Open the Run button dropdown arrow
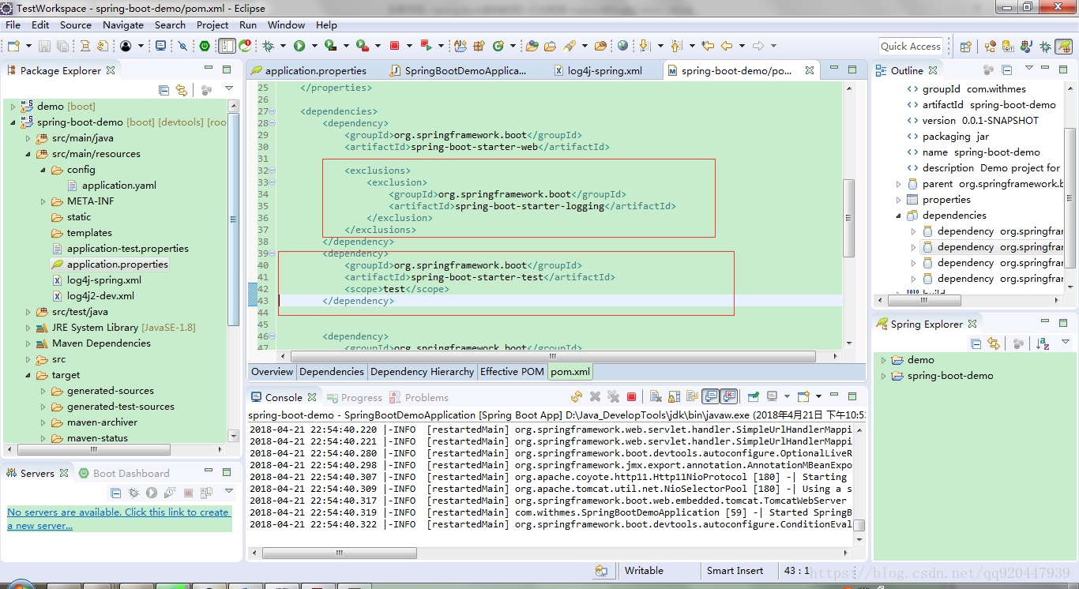Image resolution: width=1079 pixels, height=589 pixels. tap(314, 46)
